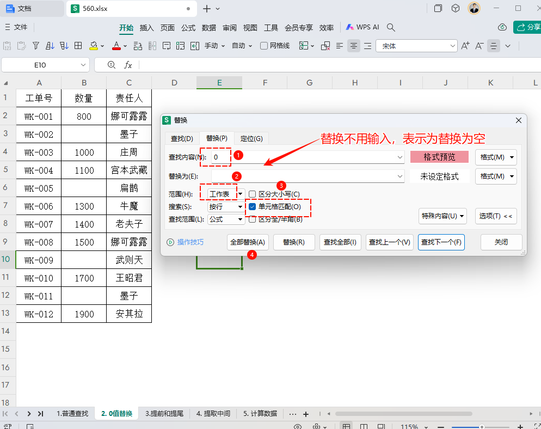Viewport: 541px width, 429px height.
Task: Click the align left icon
Action: coord(340,46)
